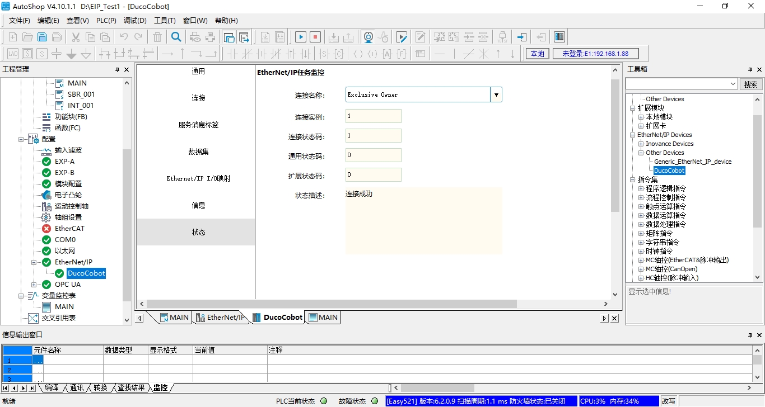Click the blue login arrow icon

click(x=521, y=37)
